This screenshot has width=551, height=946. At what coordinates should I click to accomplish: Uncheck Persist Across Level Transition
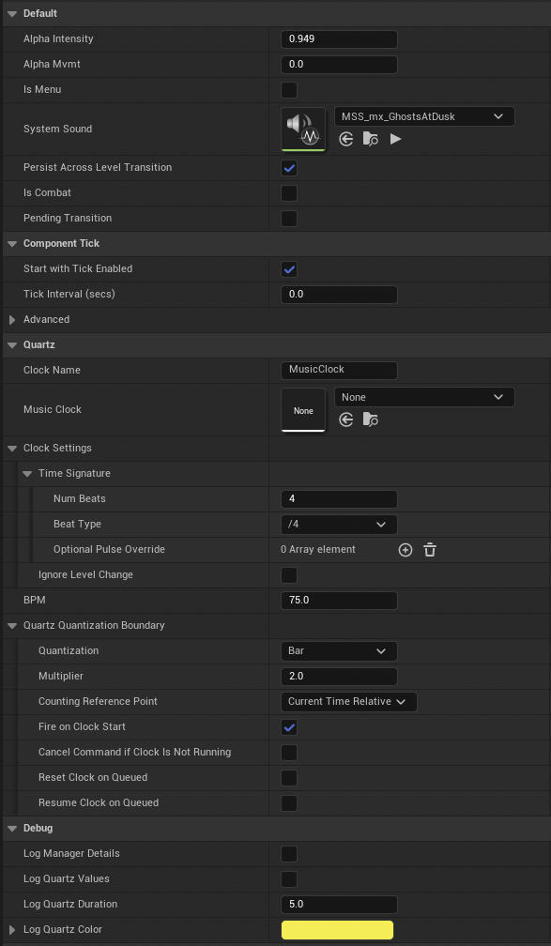point(289,168)
